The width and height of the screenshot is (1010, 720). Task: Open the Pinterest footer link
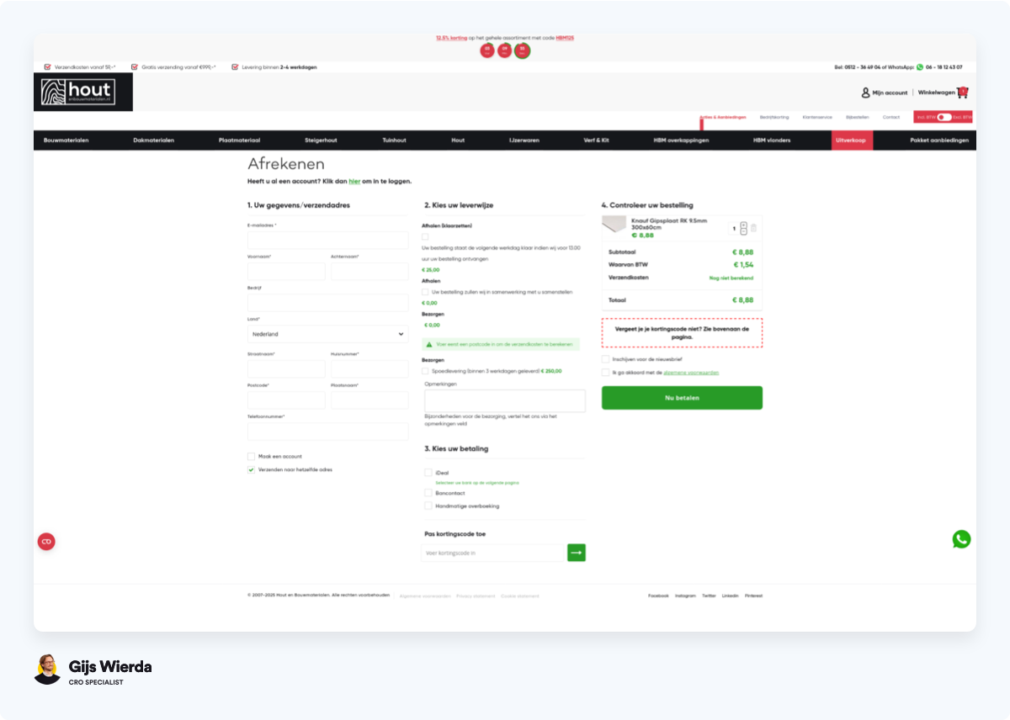[x=753, y=596]
